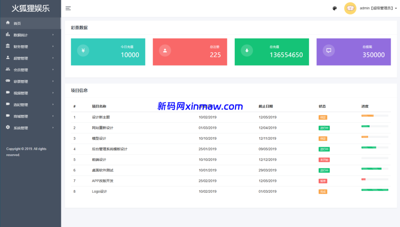Select the 今日充值 card value 10000
The image size is (400, 227).
[x=130, y=55]
